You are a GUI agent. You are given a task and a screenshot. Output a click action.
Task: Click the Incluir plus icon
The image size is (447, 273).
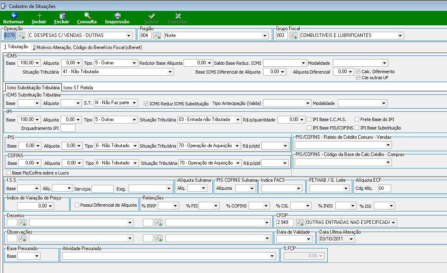click(x=39, y=16)
